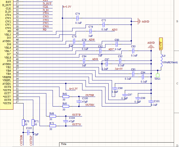Viewport: 179px width, 147px height.
Task: Select capacitor C74 symbol
Action: pyautogui.click(x=77, y=18)
